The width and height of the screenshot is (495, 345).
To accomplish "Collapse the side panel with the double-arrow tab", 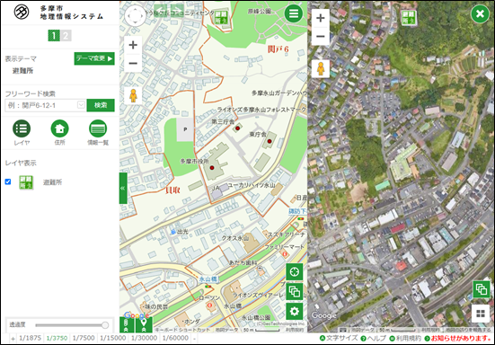I will point(123,188).
